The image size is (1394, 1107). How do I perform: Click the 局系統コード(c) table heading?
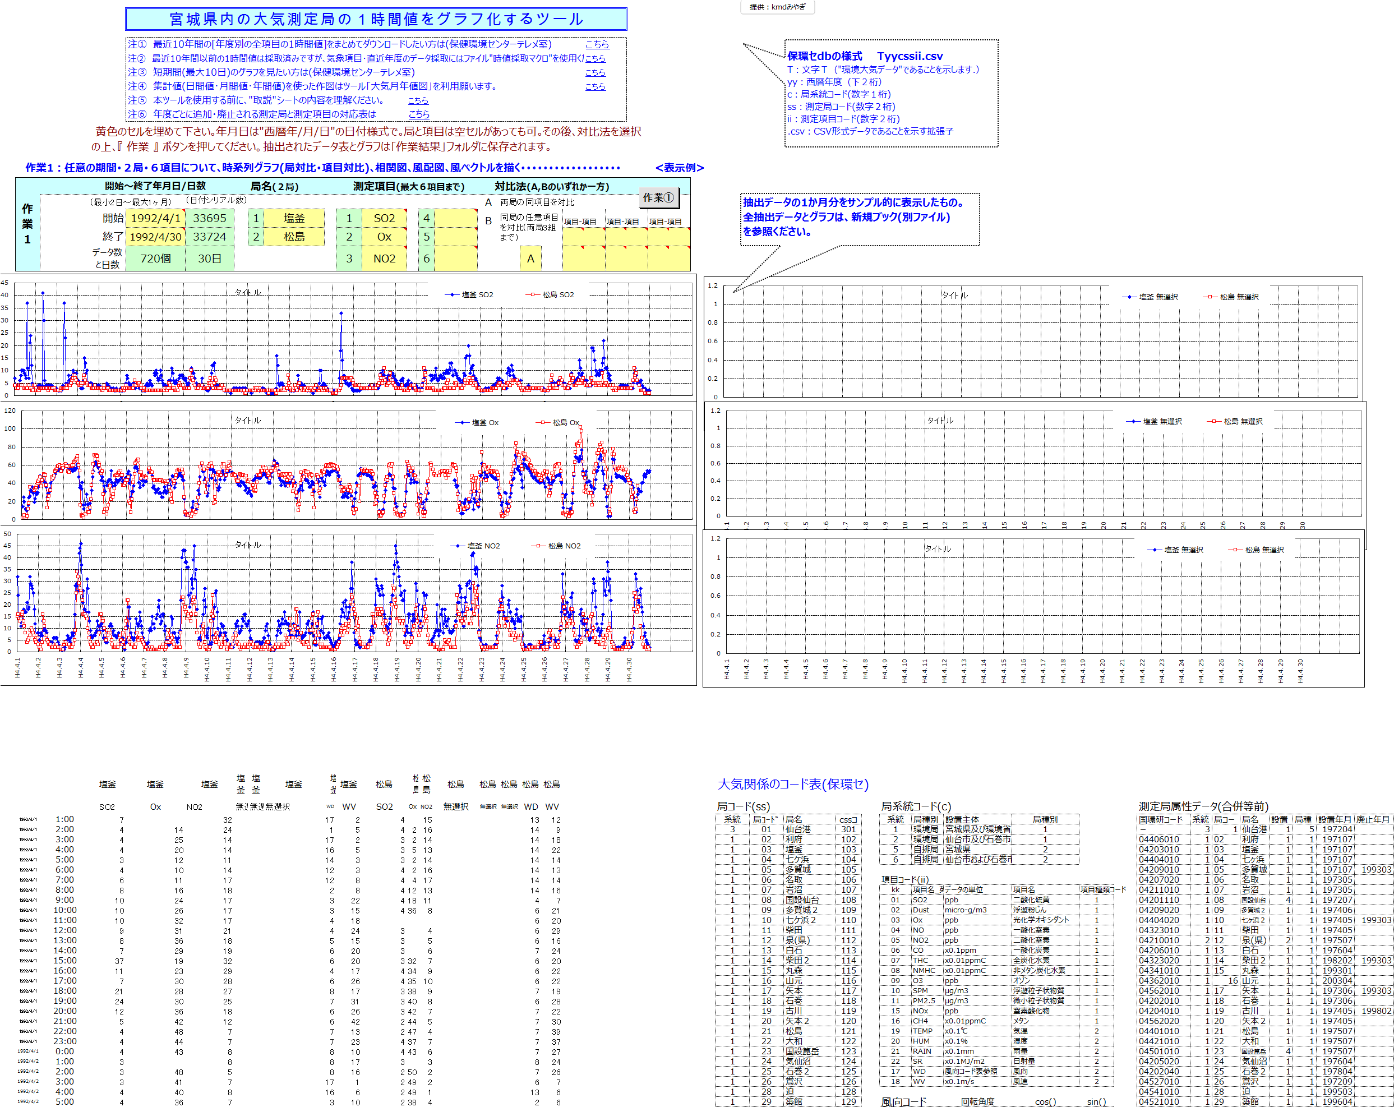tap(916, 806)
